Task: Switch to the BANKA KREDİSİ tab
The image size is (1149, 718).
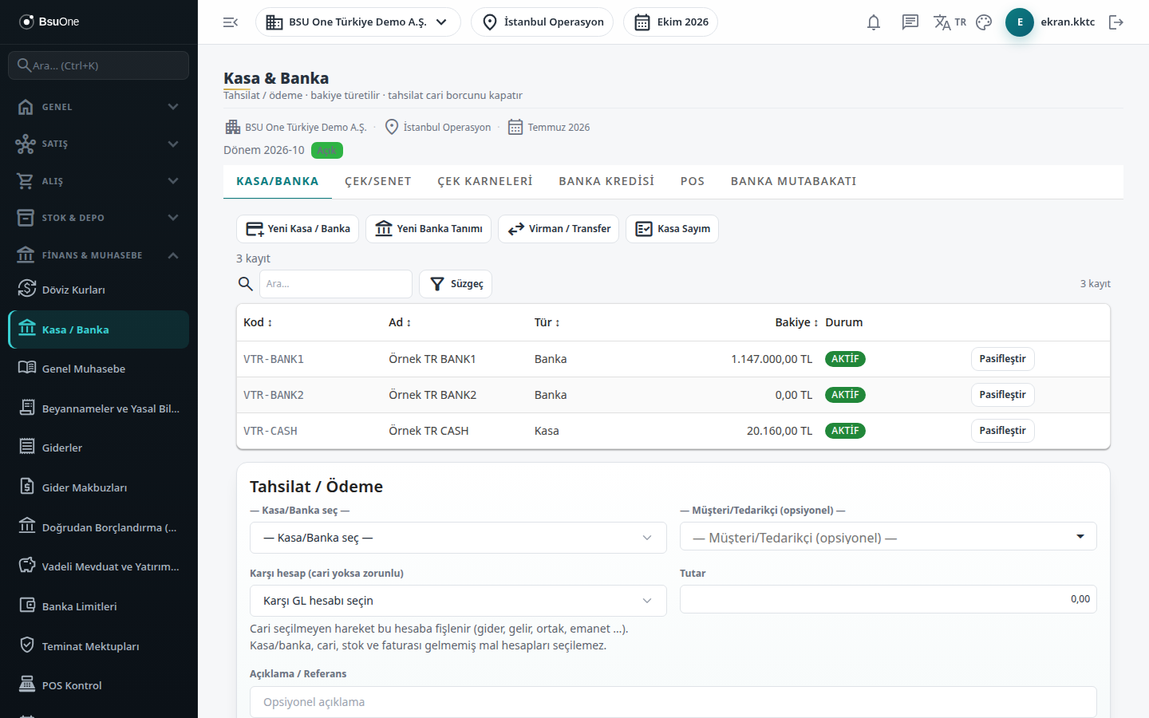Action: tap(606, 182)
